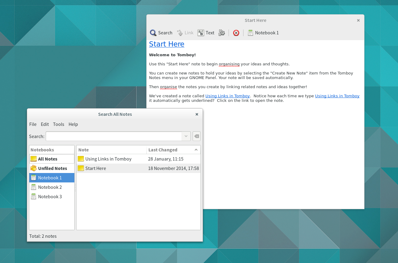The image size is (398, 263).
Task: Click the Welcome to Tomboy! heading text
Action: click(172, 55)
